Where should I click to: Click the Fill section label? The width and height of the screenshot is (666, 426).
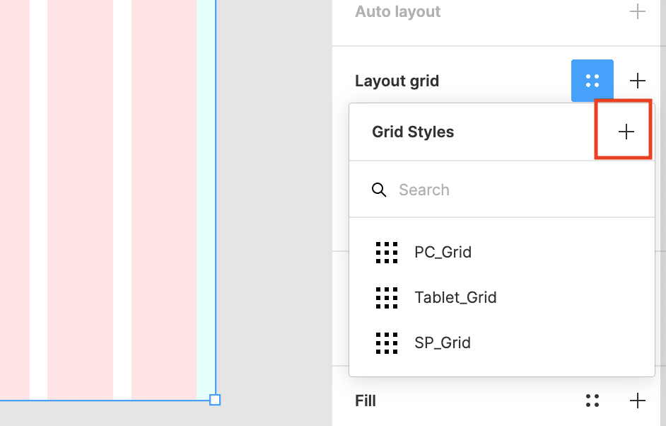click(365, 401)
